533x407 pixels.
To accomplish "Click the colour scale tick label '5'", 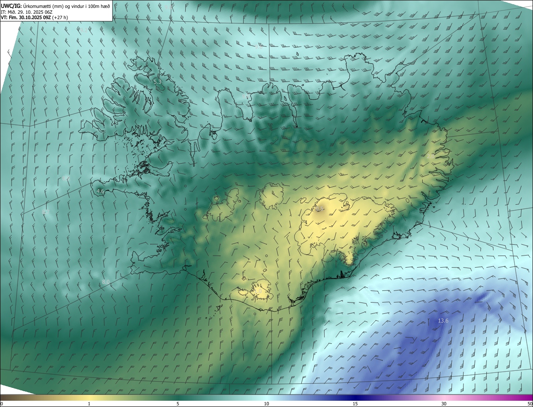I will click(x=178, y=404).
